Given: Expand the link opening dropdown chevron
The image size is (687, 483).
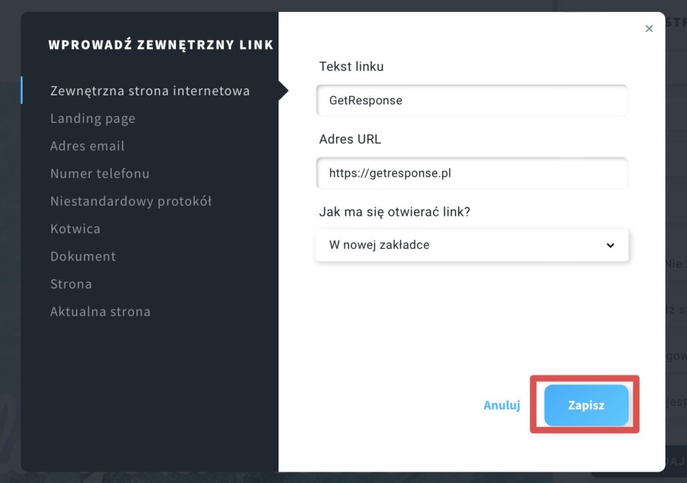Looking at the screenshot, I should (610, 245).
